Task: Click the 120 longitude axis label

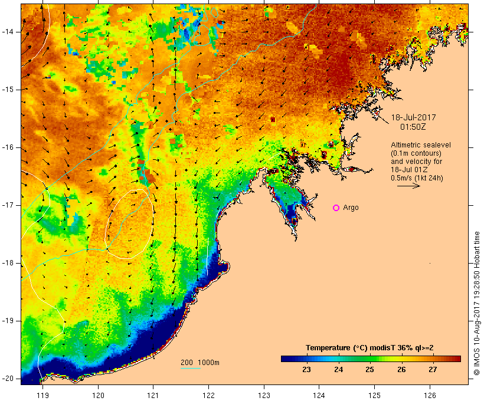Action: point(98,395)
